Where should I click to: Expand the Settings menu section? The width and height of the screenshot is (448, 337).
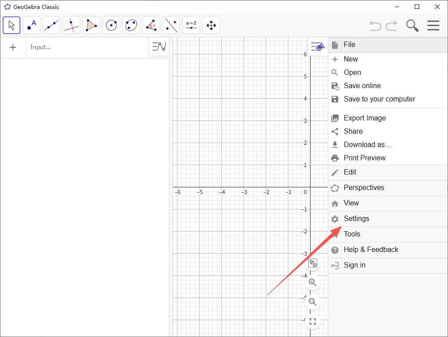coord(388,219)
